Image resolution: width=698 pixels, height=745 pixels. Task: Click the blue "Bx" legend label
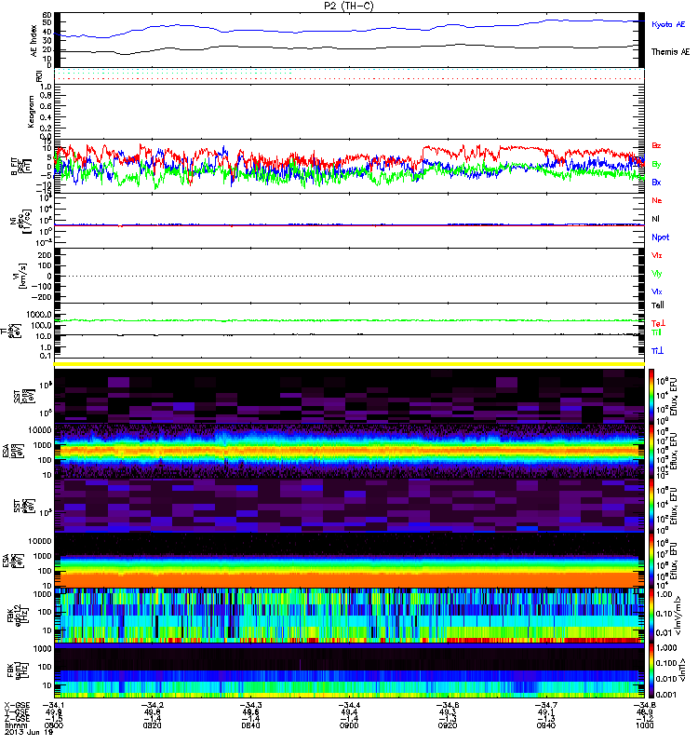pos(656,183)
